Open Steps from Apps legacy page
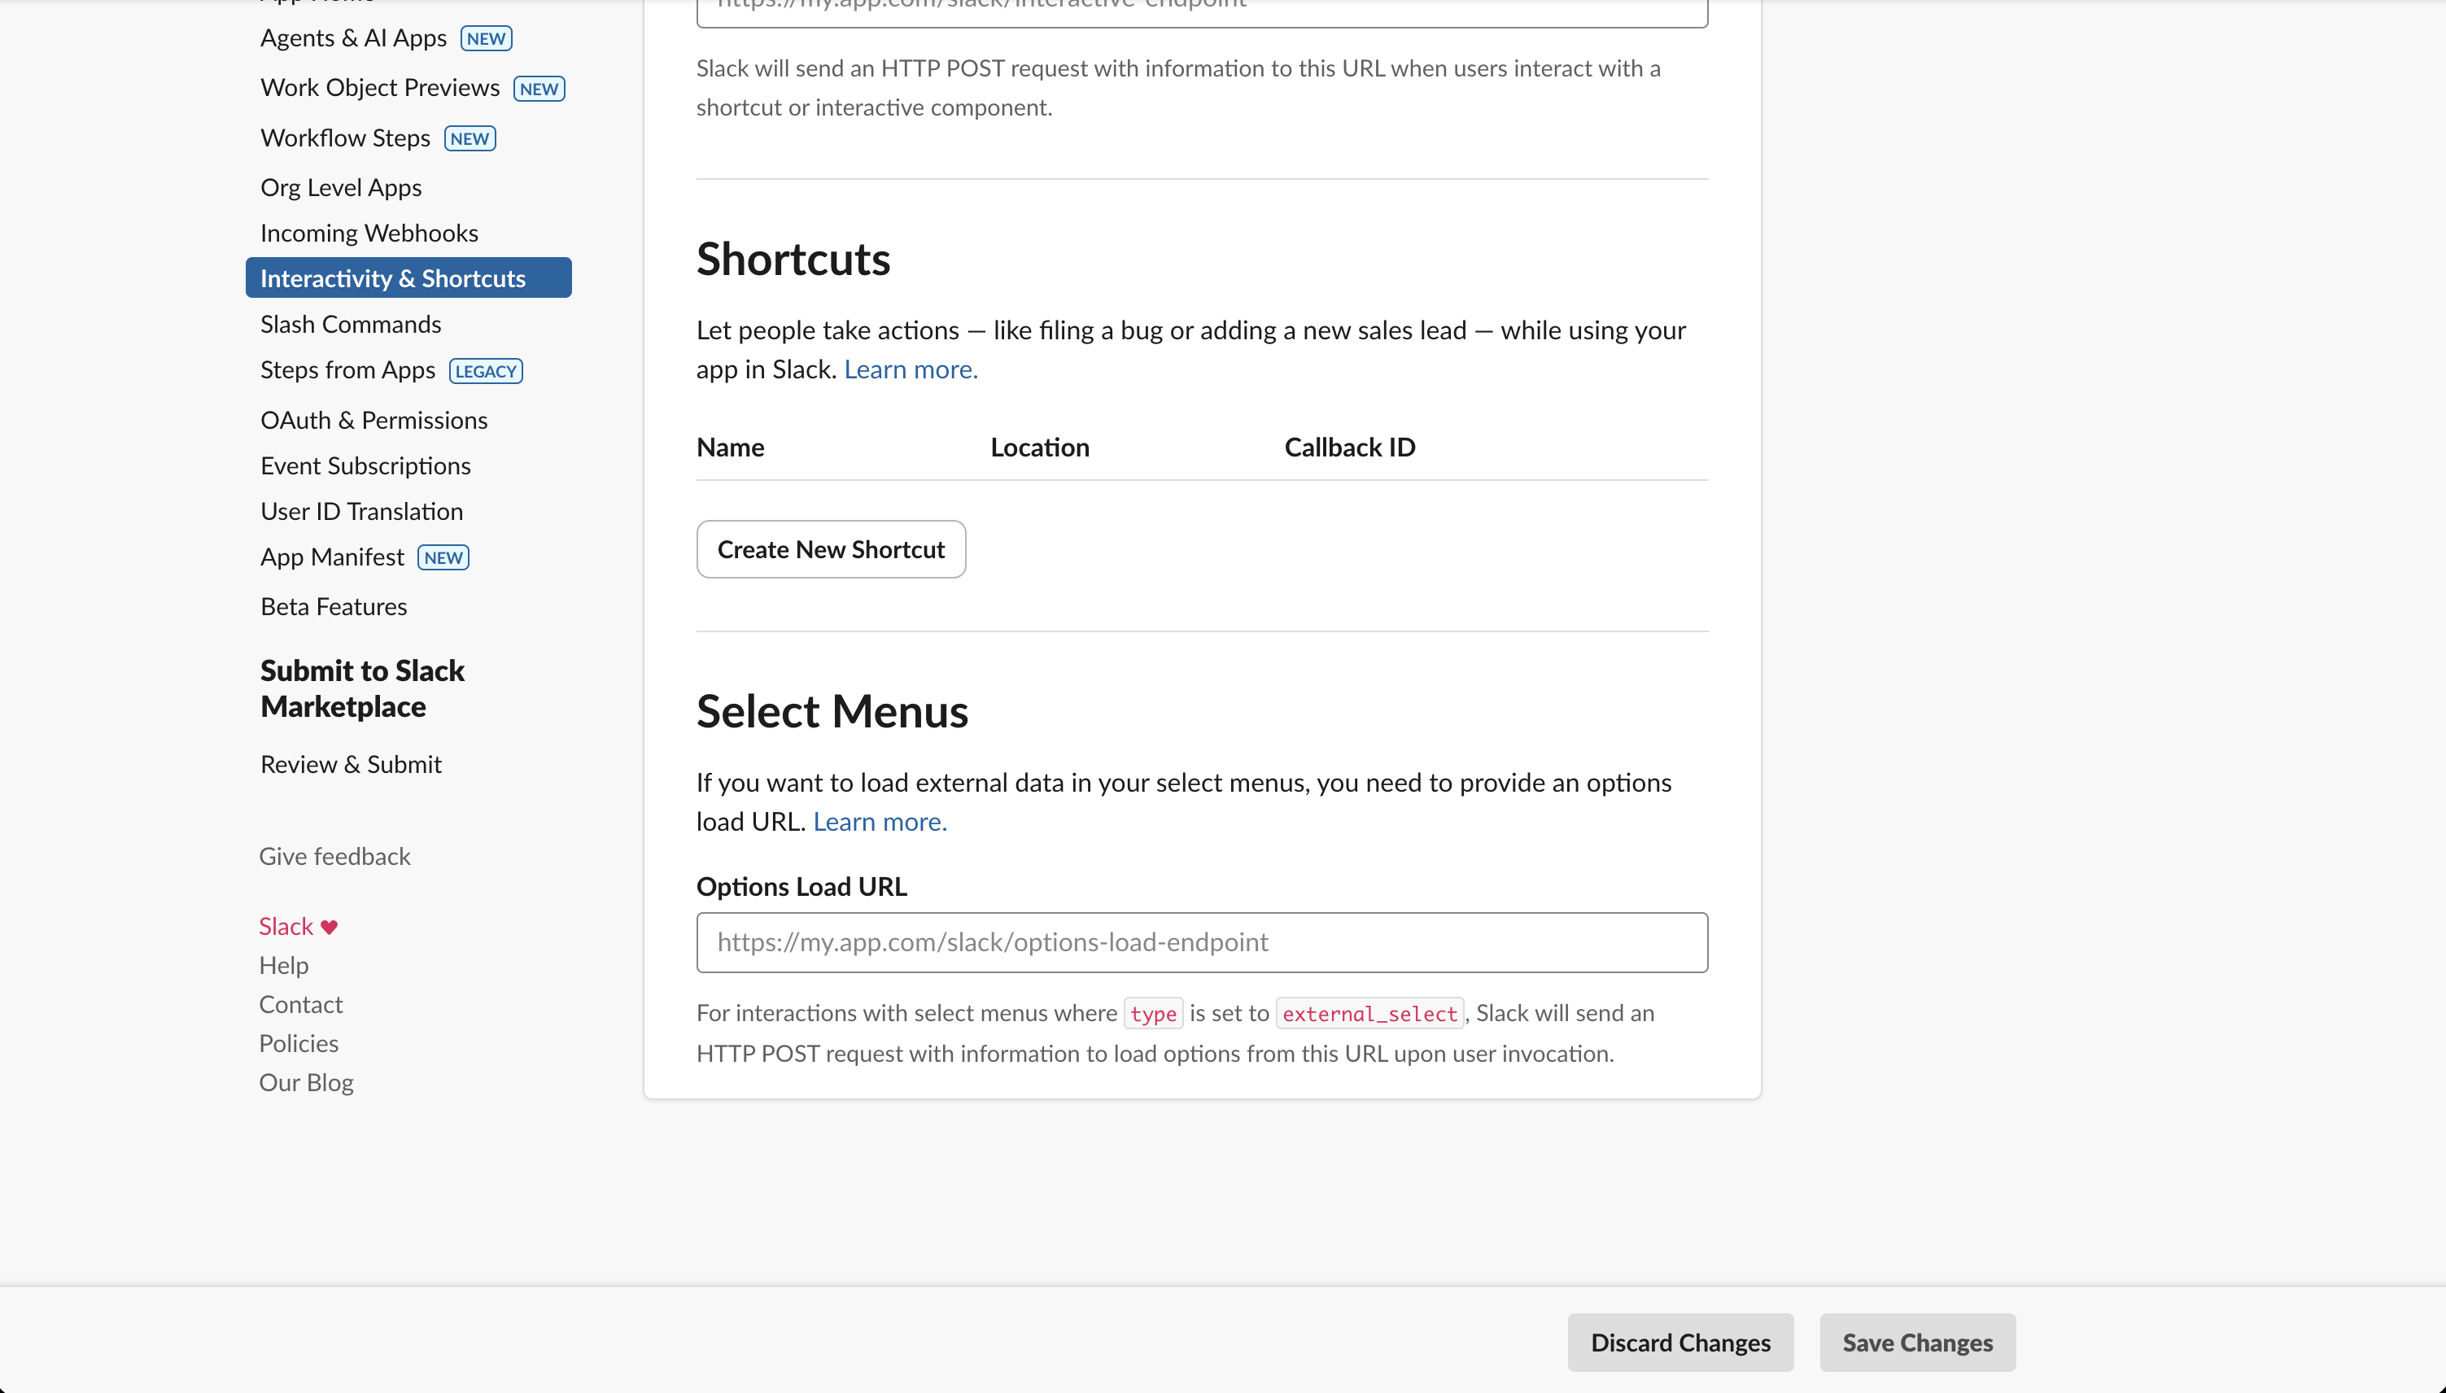This screenshot has width=2446, height=1393. (347, 369)
